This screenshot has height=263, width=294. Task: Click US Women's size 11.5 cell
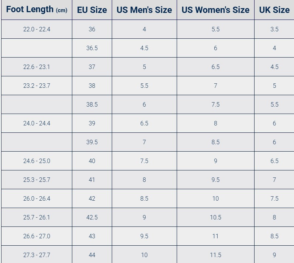tap(216, 255)
